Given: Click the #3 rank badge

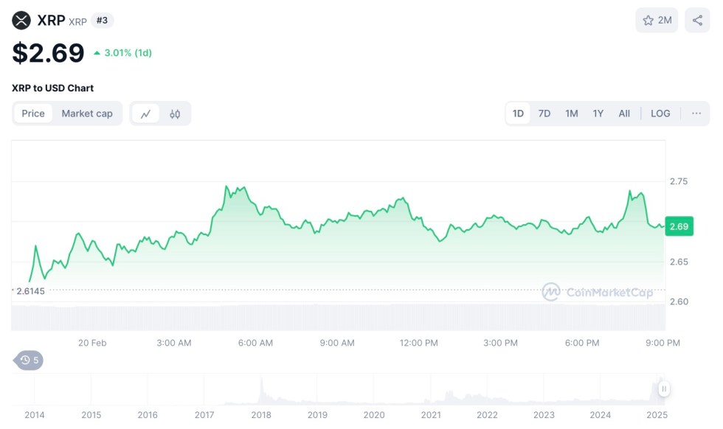Looking at the screenshot, I should (x=102, y=21).
